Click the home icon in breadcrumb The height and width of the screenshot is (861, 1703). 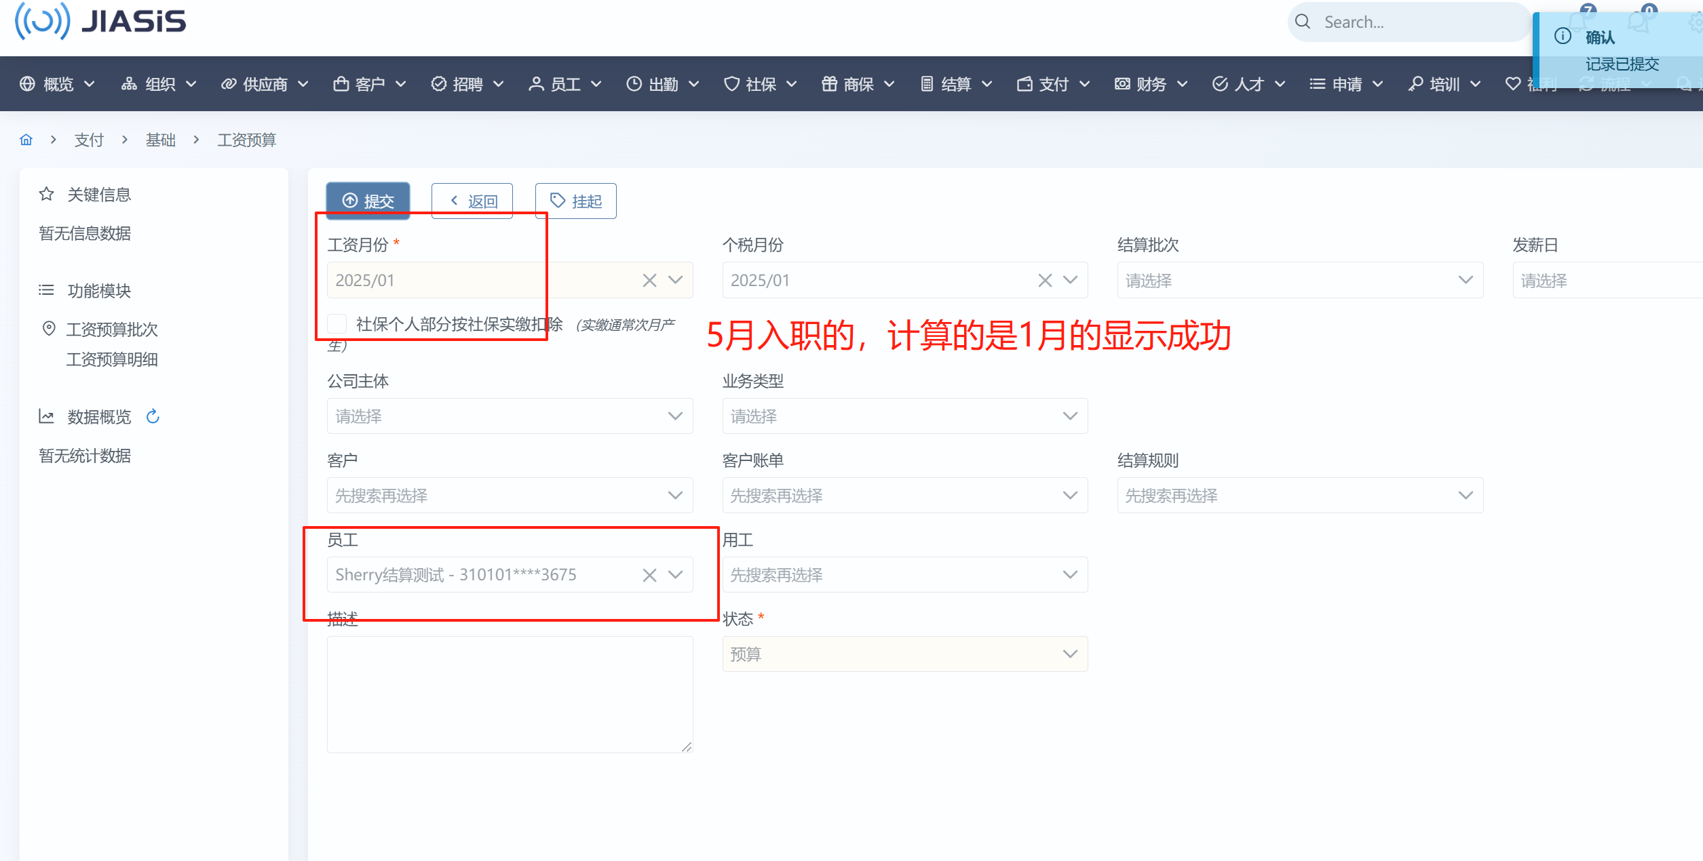click(x=26, y=140)
